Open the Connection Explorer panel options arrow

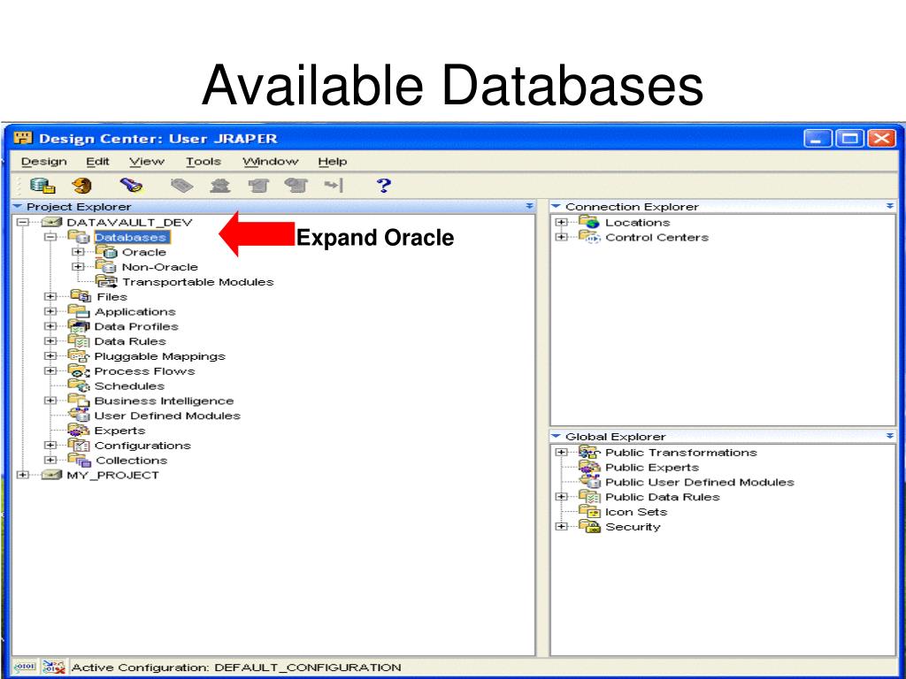(x=890, y=206)
